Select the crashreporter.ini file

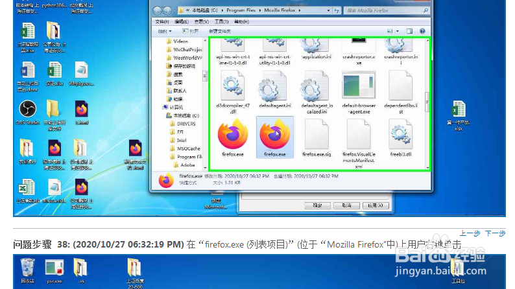pos(401,52)
